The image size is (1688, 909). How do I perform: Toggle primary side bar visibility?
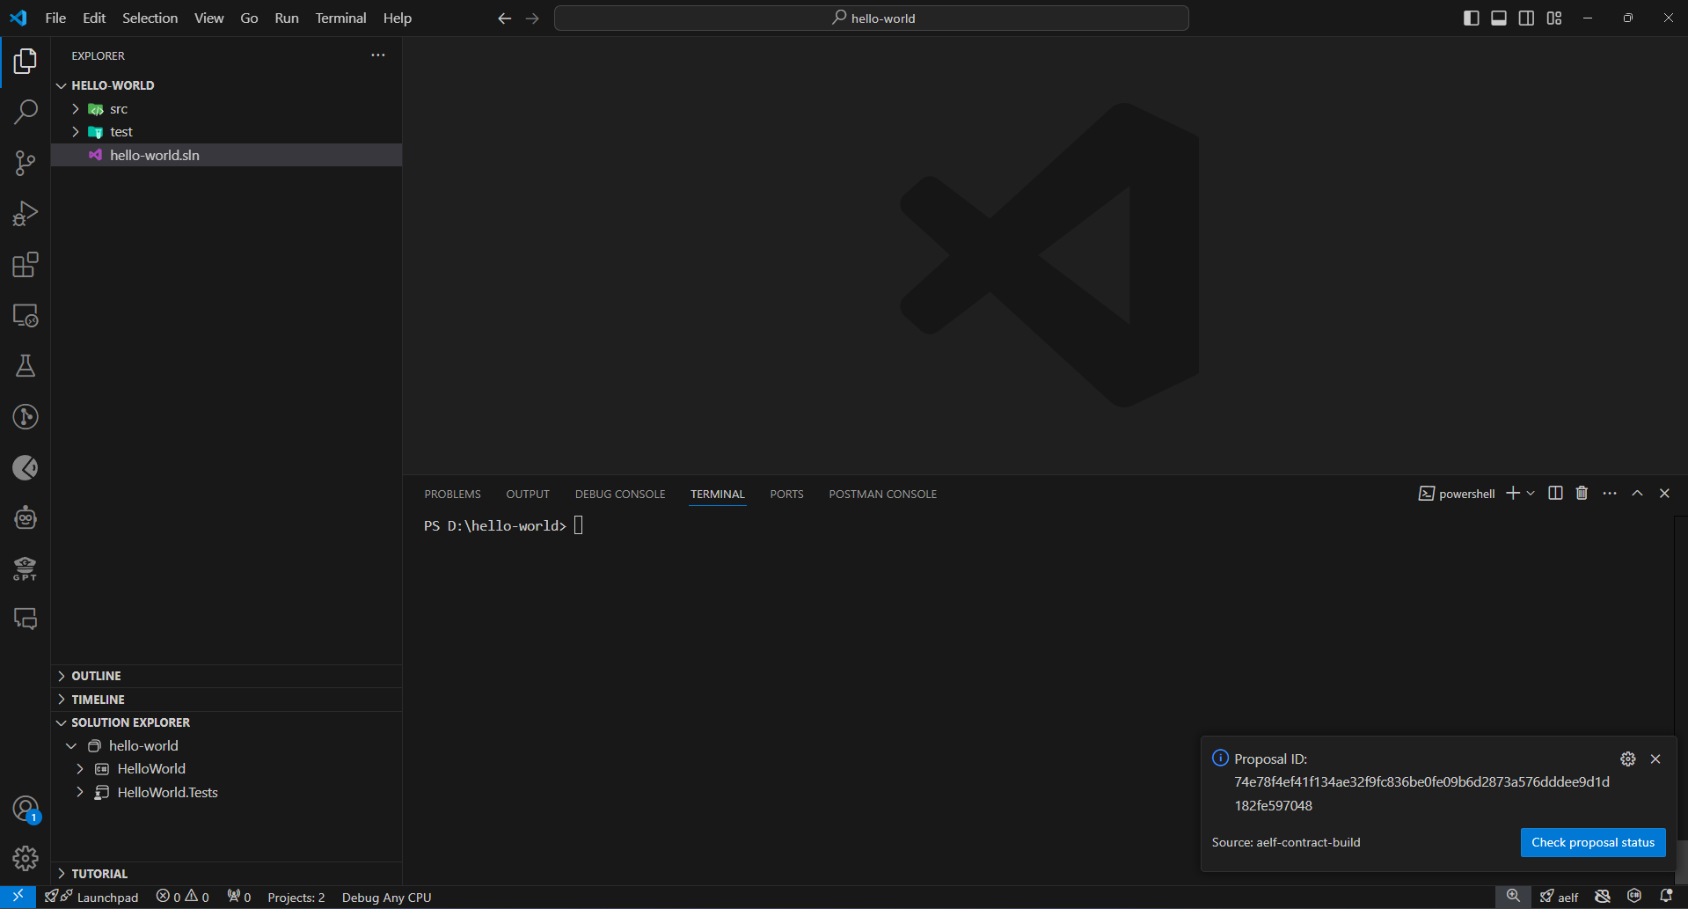1472,18
